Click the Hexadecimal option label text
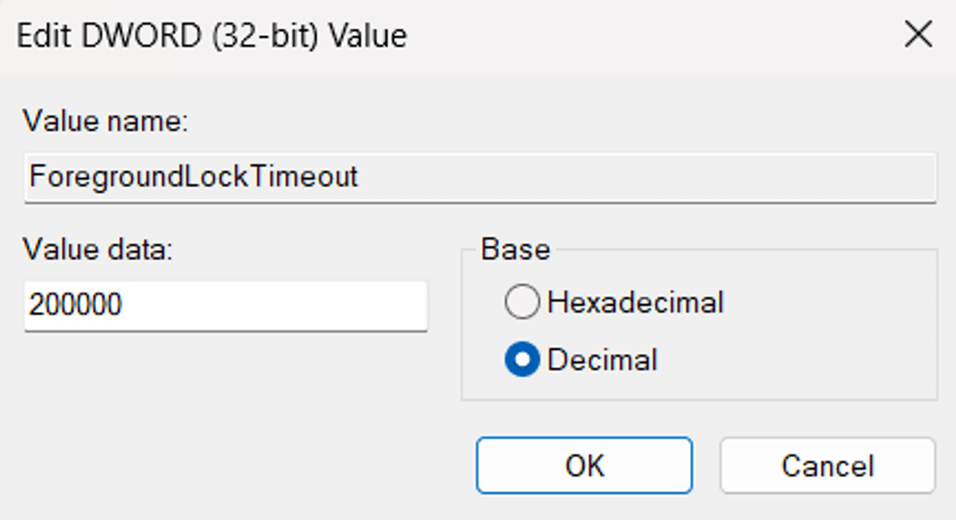This screenshot has width=956, height=520. point(636,303)
